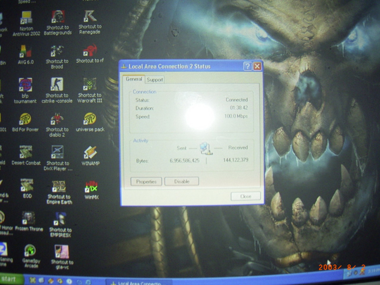Select the Shortcut to Brood icon
The width and height of the screenshot is (380, 285).
(57, 57)
